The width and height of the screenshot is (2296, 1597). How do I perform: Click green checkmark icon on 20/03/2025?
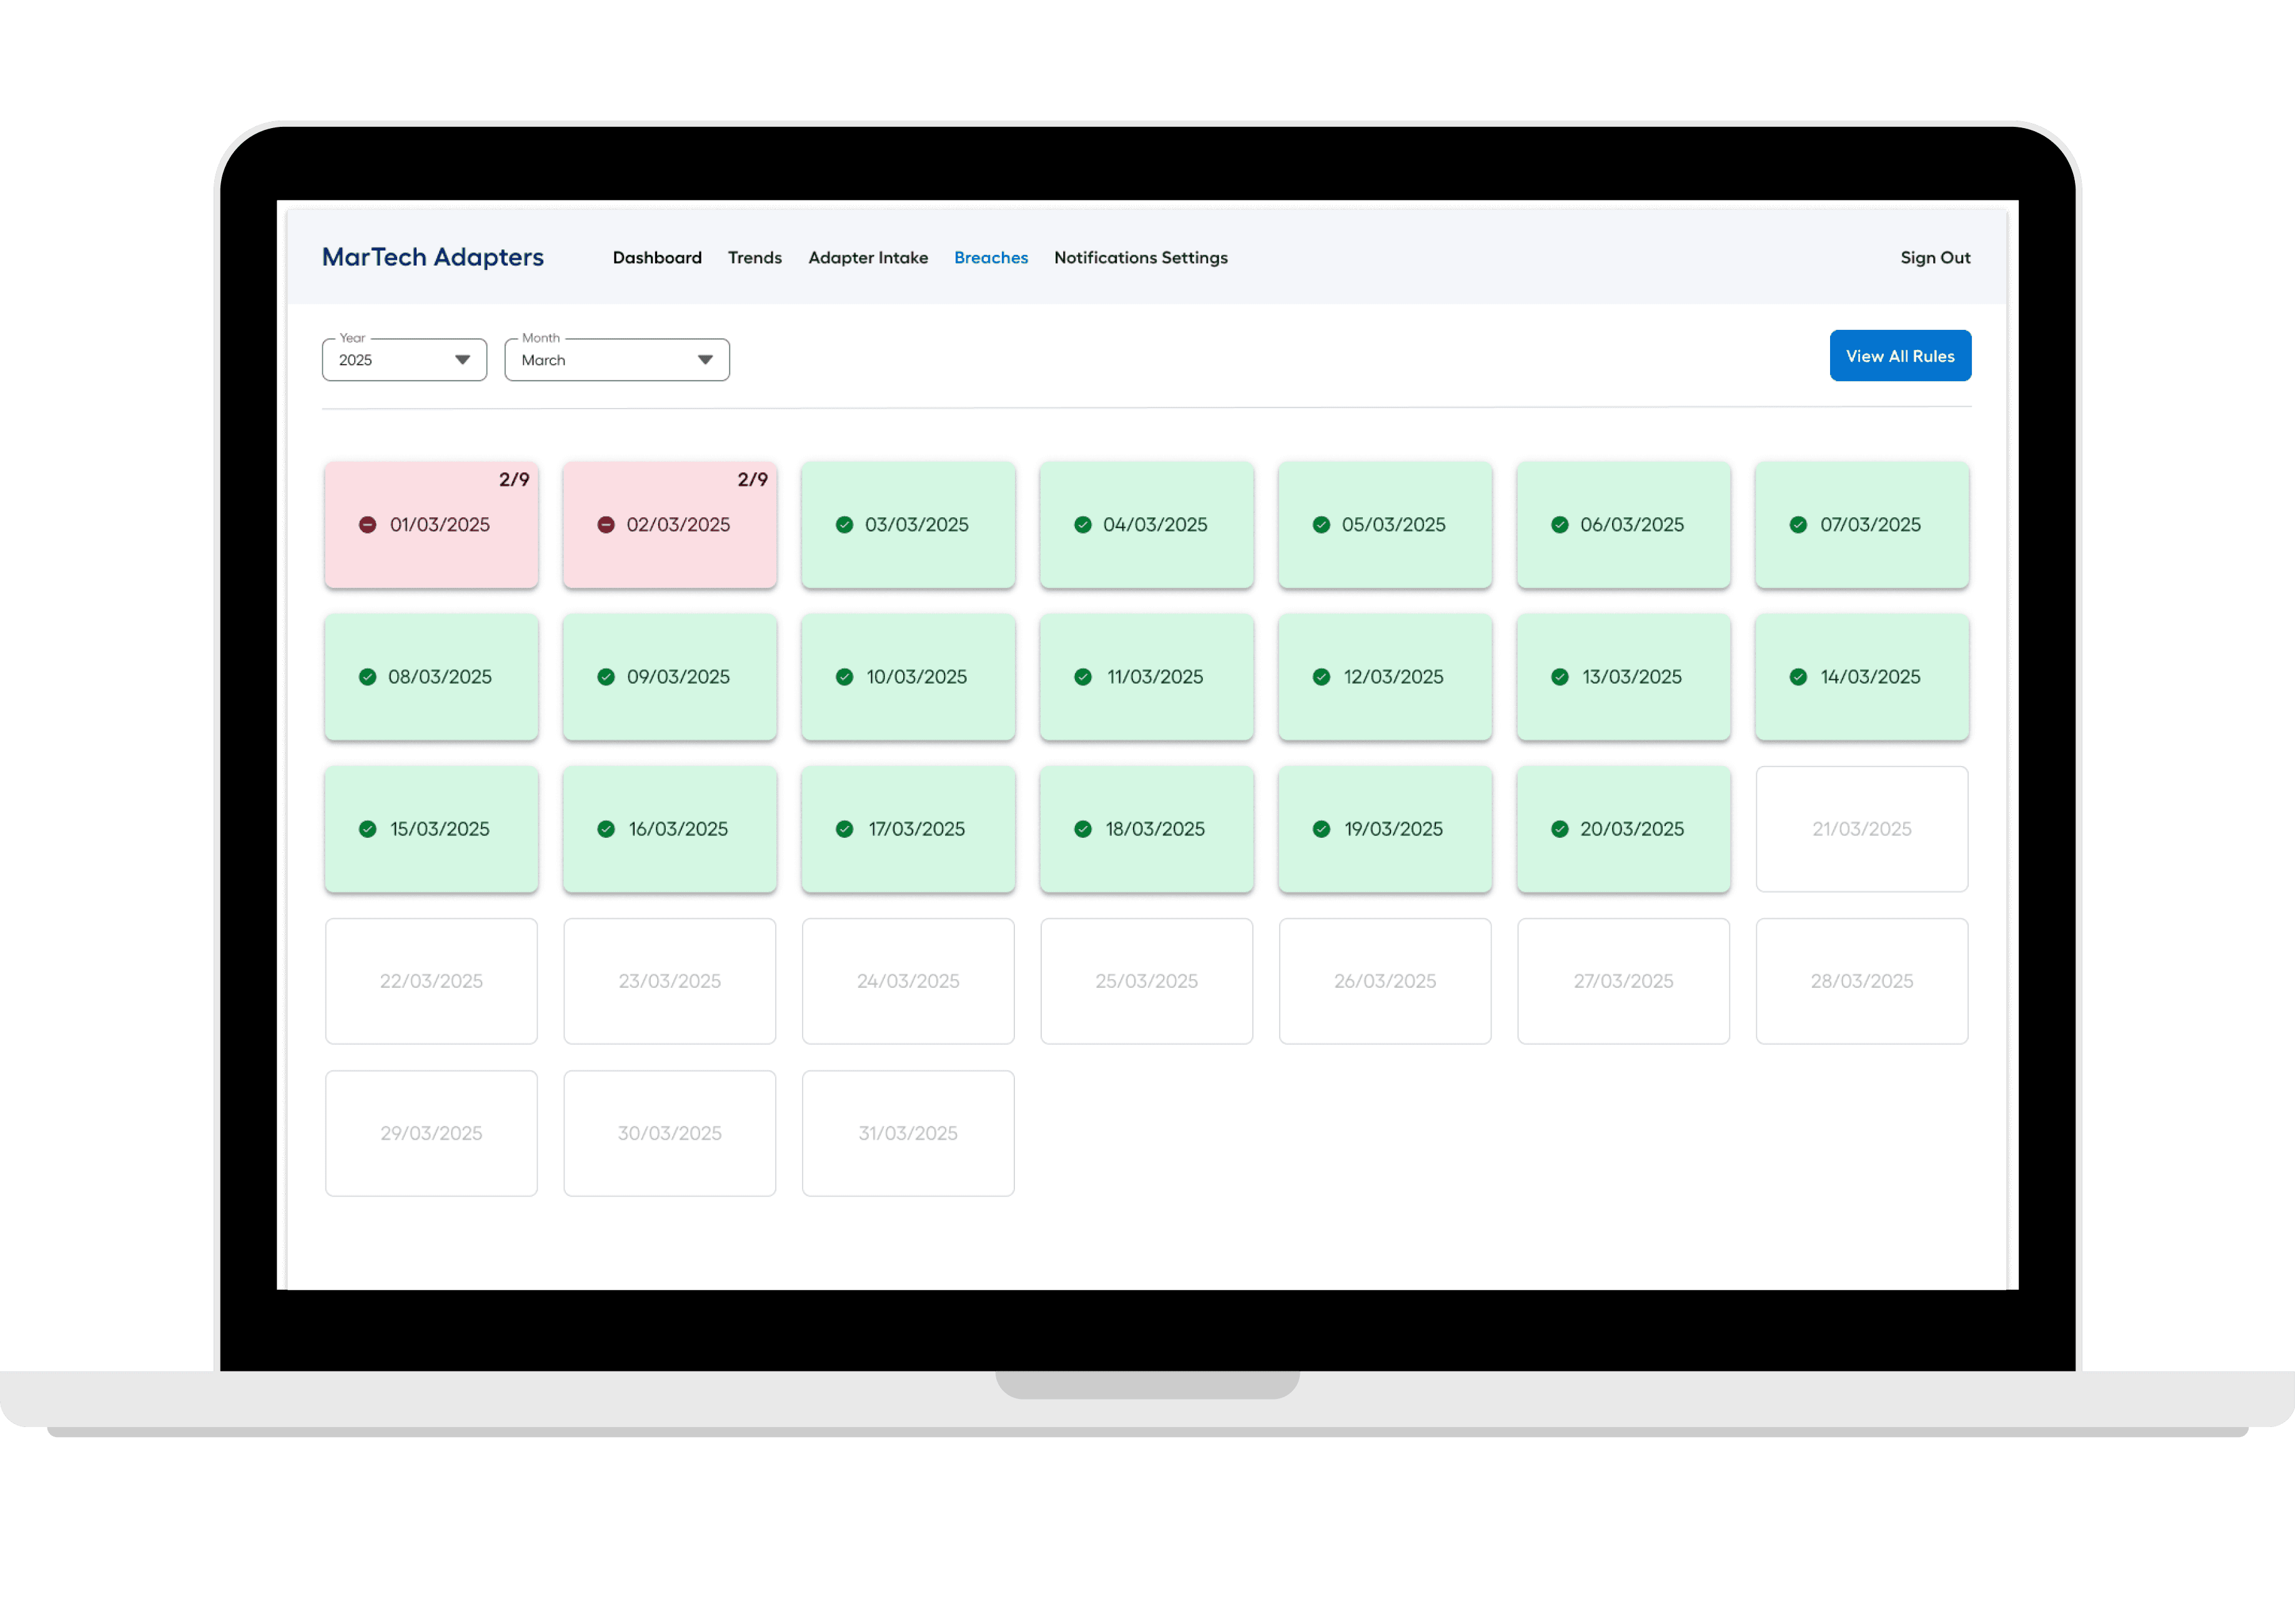point(1559,830)
